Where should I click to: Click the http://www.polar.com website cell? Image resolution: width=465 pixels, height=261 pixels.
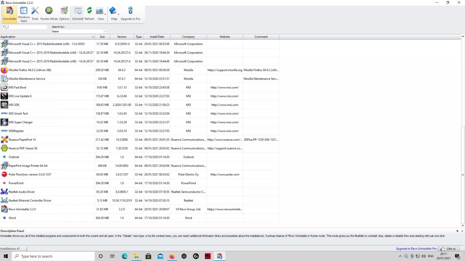(x=225, y=174)
